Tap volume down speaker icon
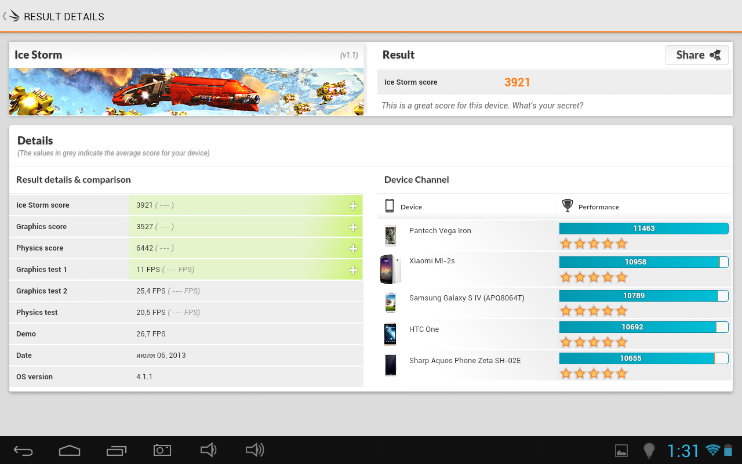Image resolution: width=742 pixels, height=464 pixels. 208,450
